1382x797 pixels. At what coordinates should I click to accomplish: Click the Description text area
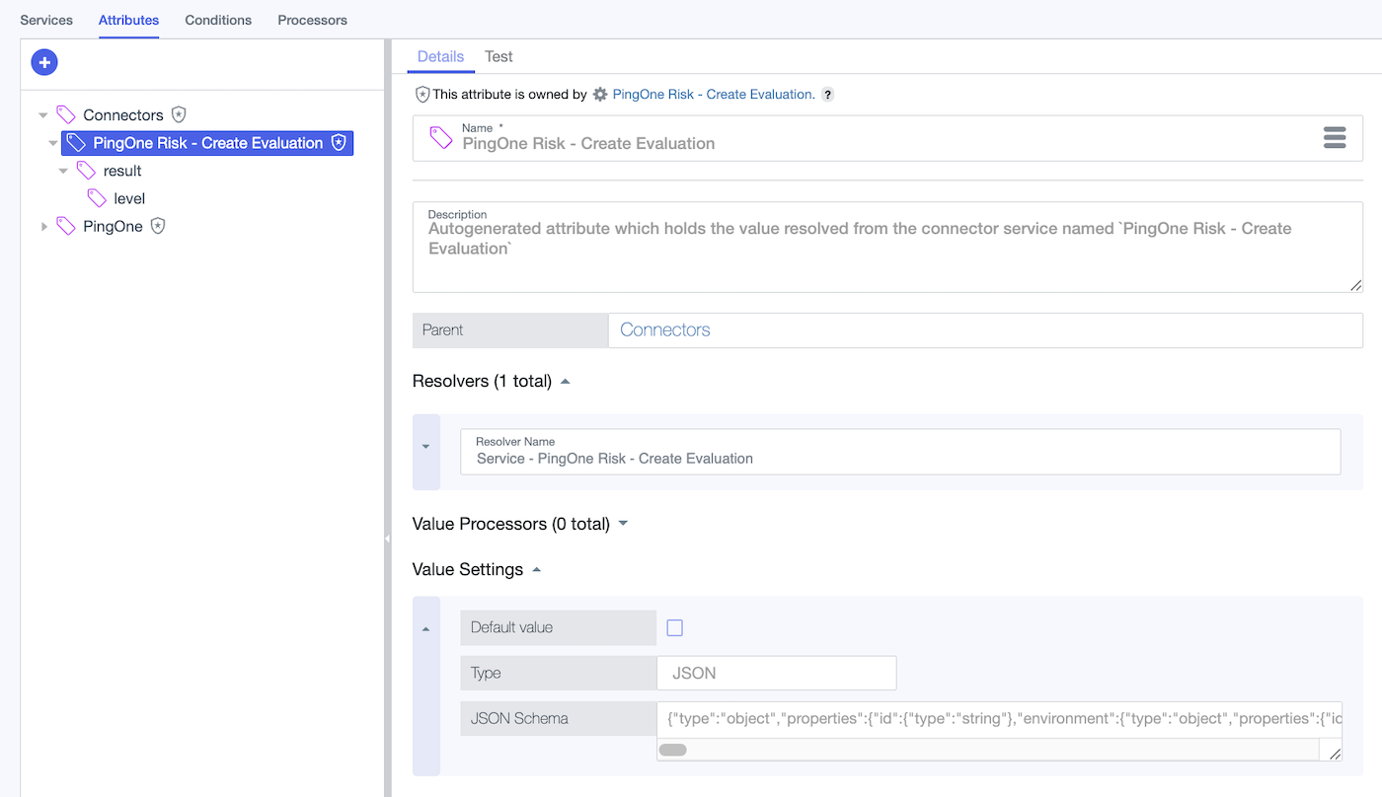point(887,248)
